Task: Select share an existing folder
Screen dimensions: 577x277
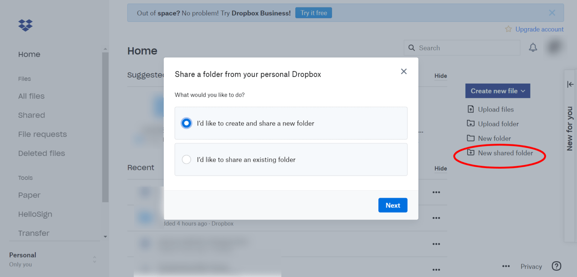Action: [186, 159]
